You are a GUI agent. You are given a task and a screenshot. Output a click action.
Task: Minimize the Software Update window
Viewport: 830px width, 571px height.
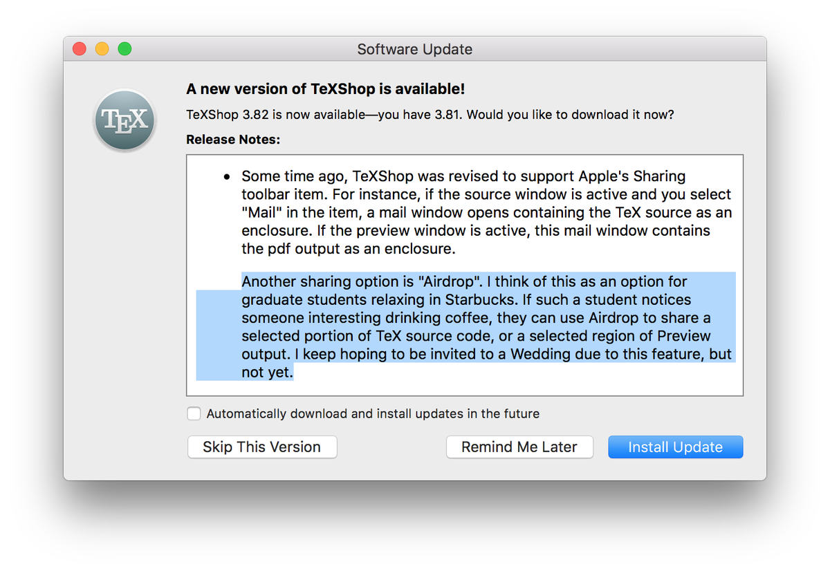102,49
